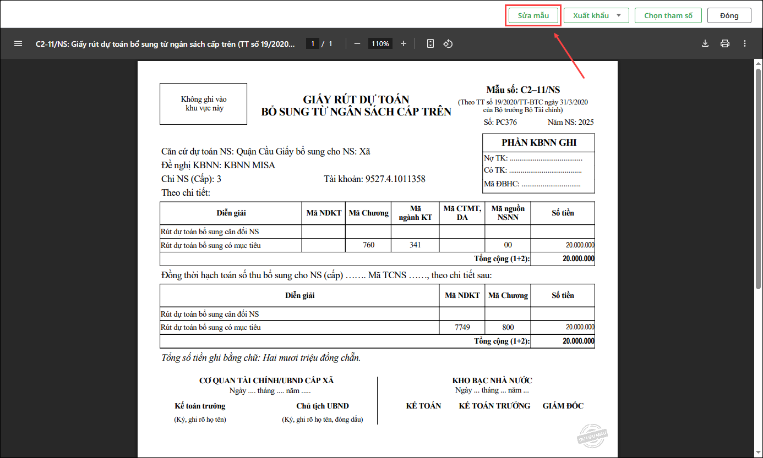This screenshot has height=458, width=763.
Task: Click the C2-11/NS document title in toolbar
Action: coord(165,43)
